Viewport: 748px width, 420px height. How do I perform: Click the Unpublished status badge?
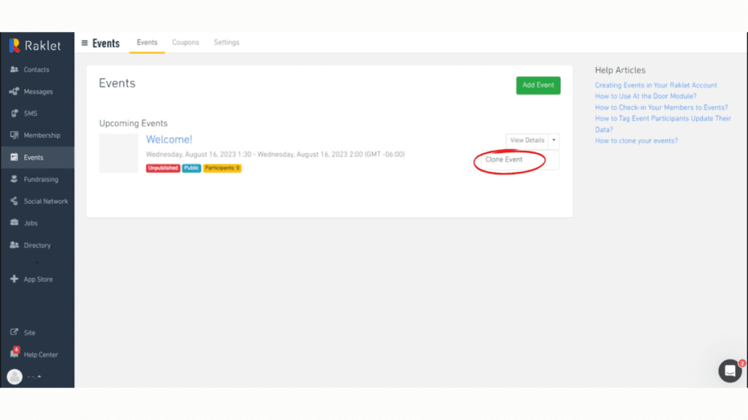pos(163,168)
